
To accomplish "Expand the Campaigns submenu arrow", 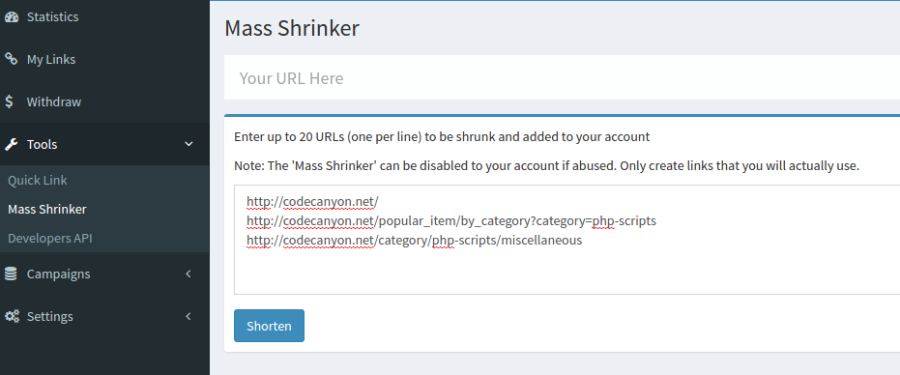I will (189, 274).
